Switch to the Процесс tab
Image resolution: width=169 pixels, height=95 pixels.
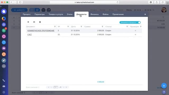point(27,14)
